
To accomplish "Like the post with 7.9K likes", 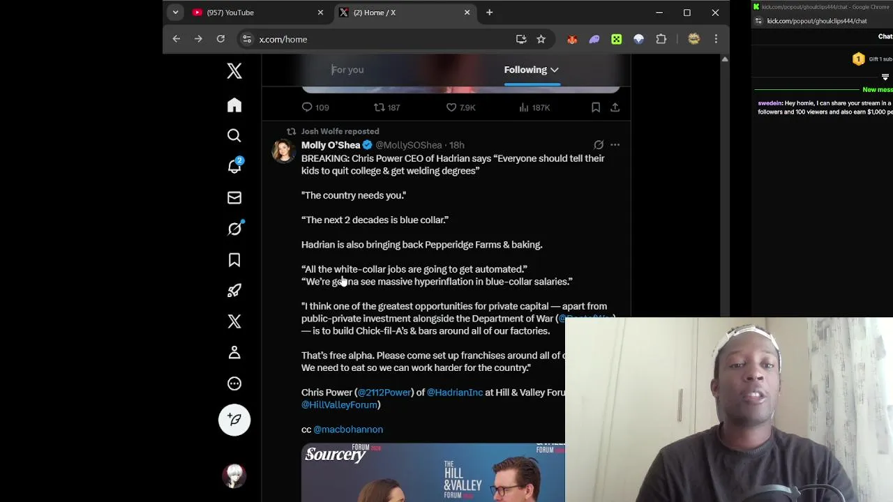I will (460, 107).
